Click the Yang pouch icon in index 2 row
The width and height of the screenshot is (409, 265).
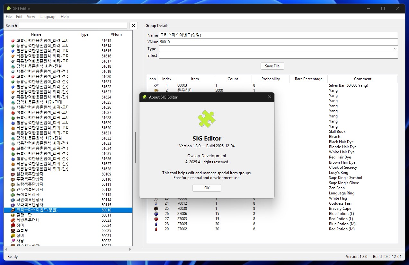156,90
